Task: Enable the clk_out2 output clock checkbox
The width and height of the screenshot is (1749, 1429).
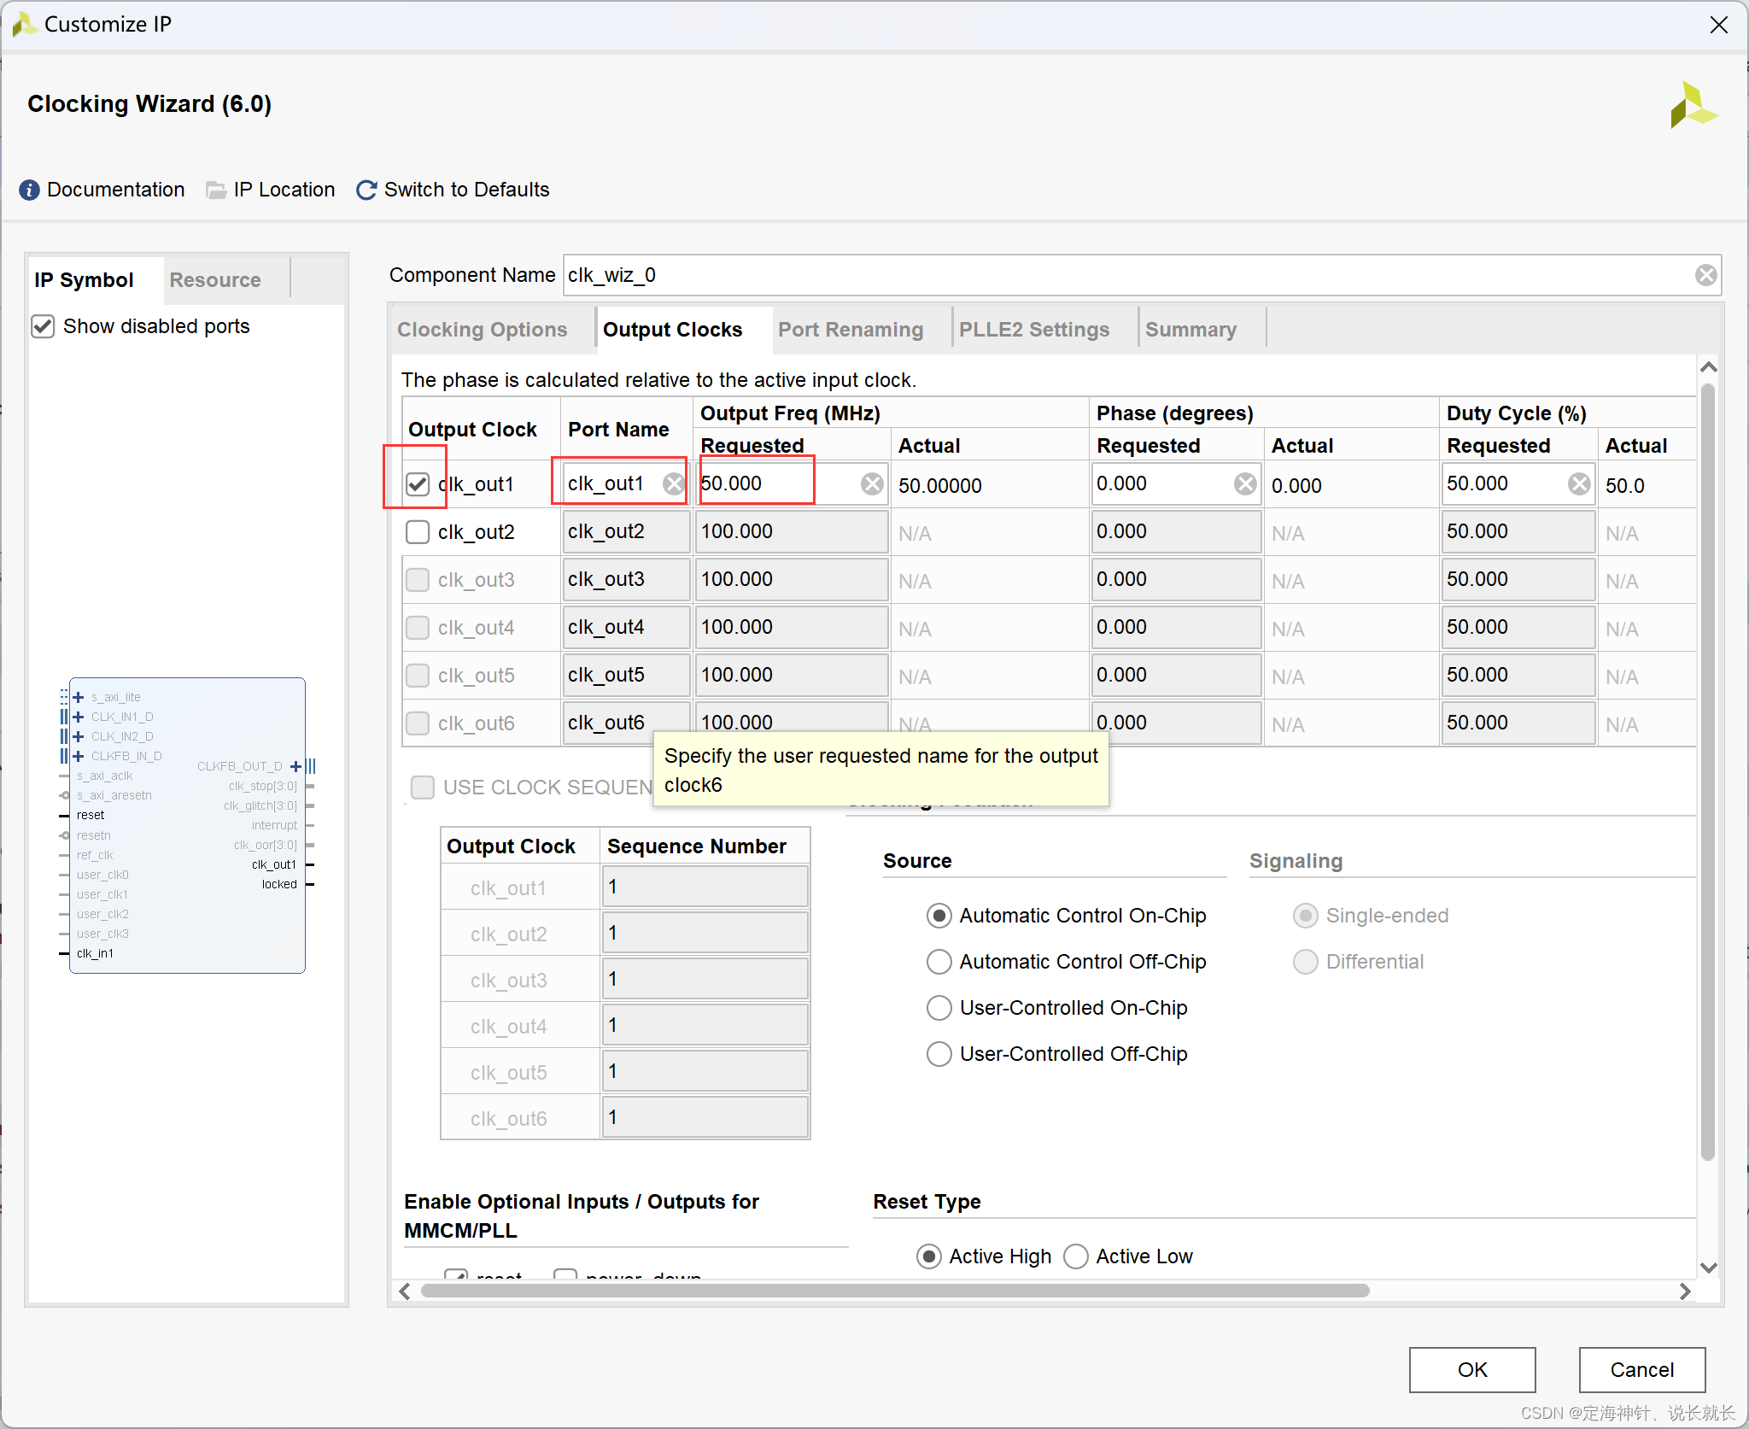Action: 418,532
